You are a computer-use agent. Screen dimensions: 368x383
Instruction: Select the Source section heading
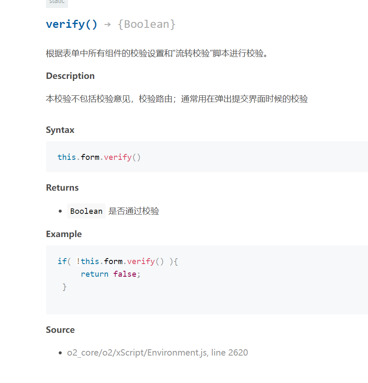(x=60, y=330)
